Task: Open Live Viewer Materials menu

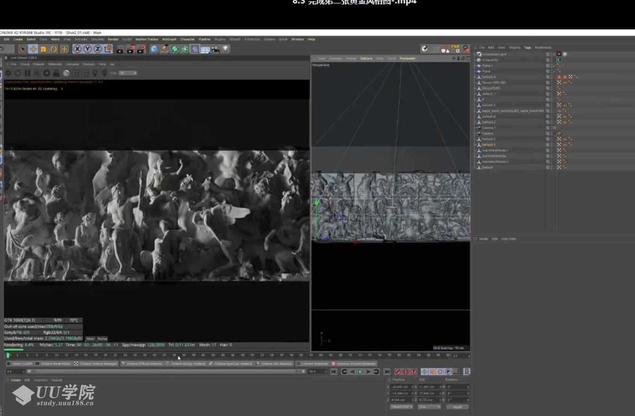Action: click(x=55, y=64)
